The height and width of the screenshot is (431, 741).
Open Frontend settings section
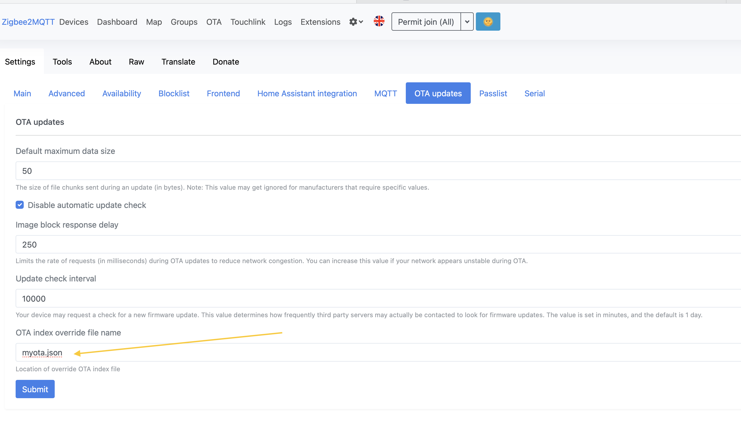tap(223, 93)
